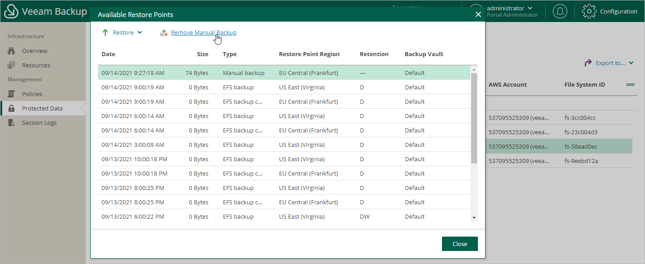The height and width of the screenshot is (264, 645).
Task: Click the Configuration gear icon
Action: [x=589, y=11]
